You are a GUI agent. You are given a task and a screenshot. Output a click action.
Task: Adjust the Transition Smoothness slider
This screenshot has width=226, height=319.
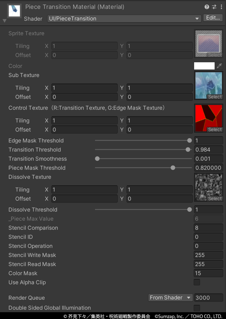pyautogui.click(x=143, y=159)
